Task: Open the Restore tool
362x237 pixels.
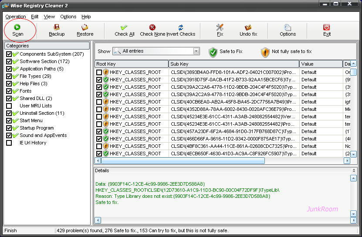Action: (x=85, y=30)
